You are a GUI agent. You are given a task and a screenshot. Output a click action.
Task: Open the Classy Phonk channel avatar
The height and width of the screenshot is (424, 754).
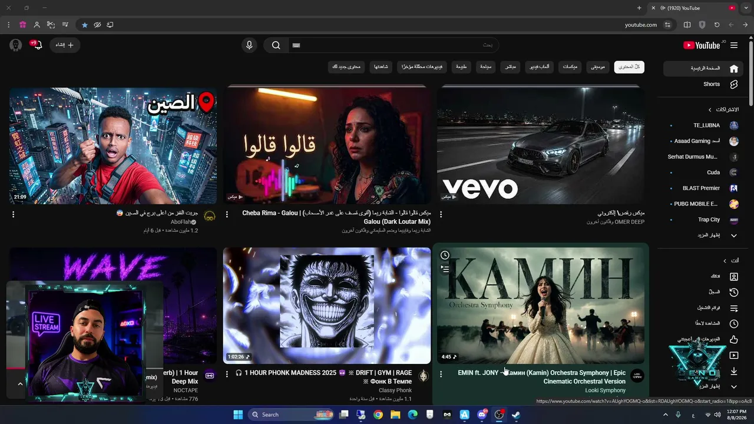click(424, 376)
